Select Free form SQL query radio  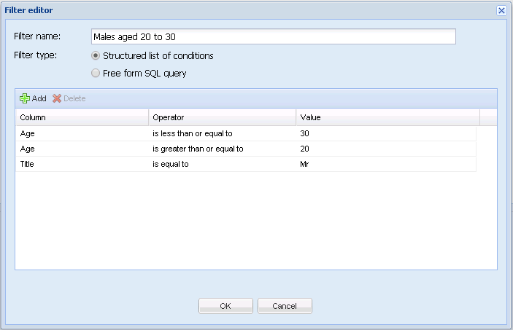95,73
